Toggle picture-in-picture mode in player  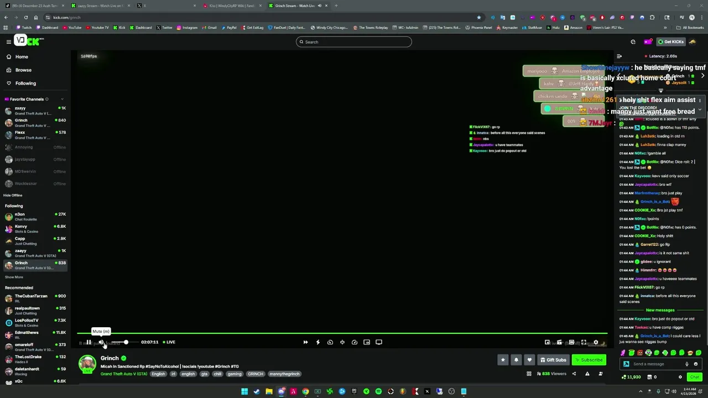pyautogui.click(x=367, y=342)
